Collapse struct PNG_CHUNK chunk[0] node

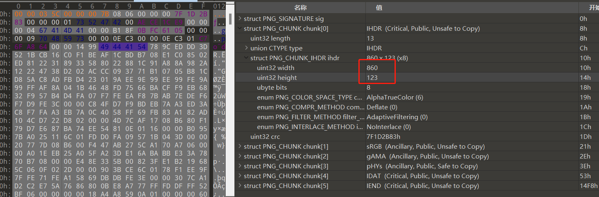tap(240, 28)
